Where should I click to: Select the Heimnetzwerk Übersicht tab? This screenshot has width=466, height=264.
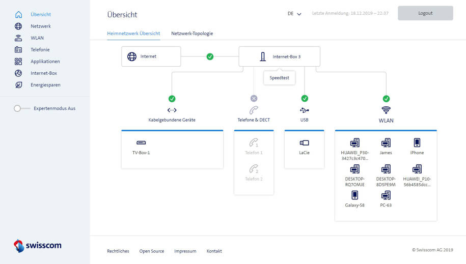coord(133,34)
